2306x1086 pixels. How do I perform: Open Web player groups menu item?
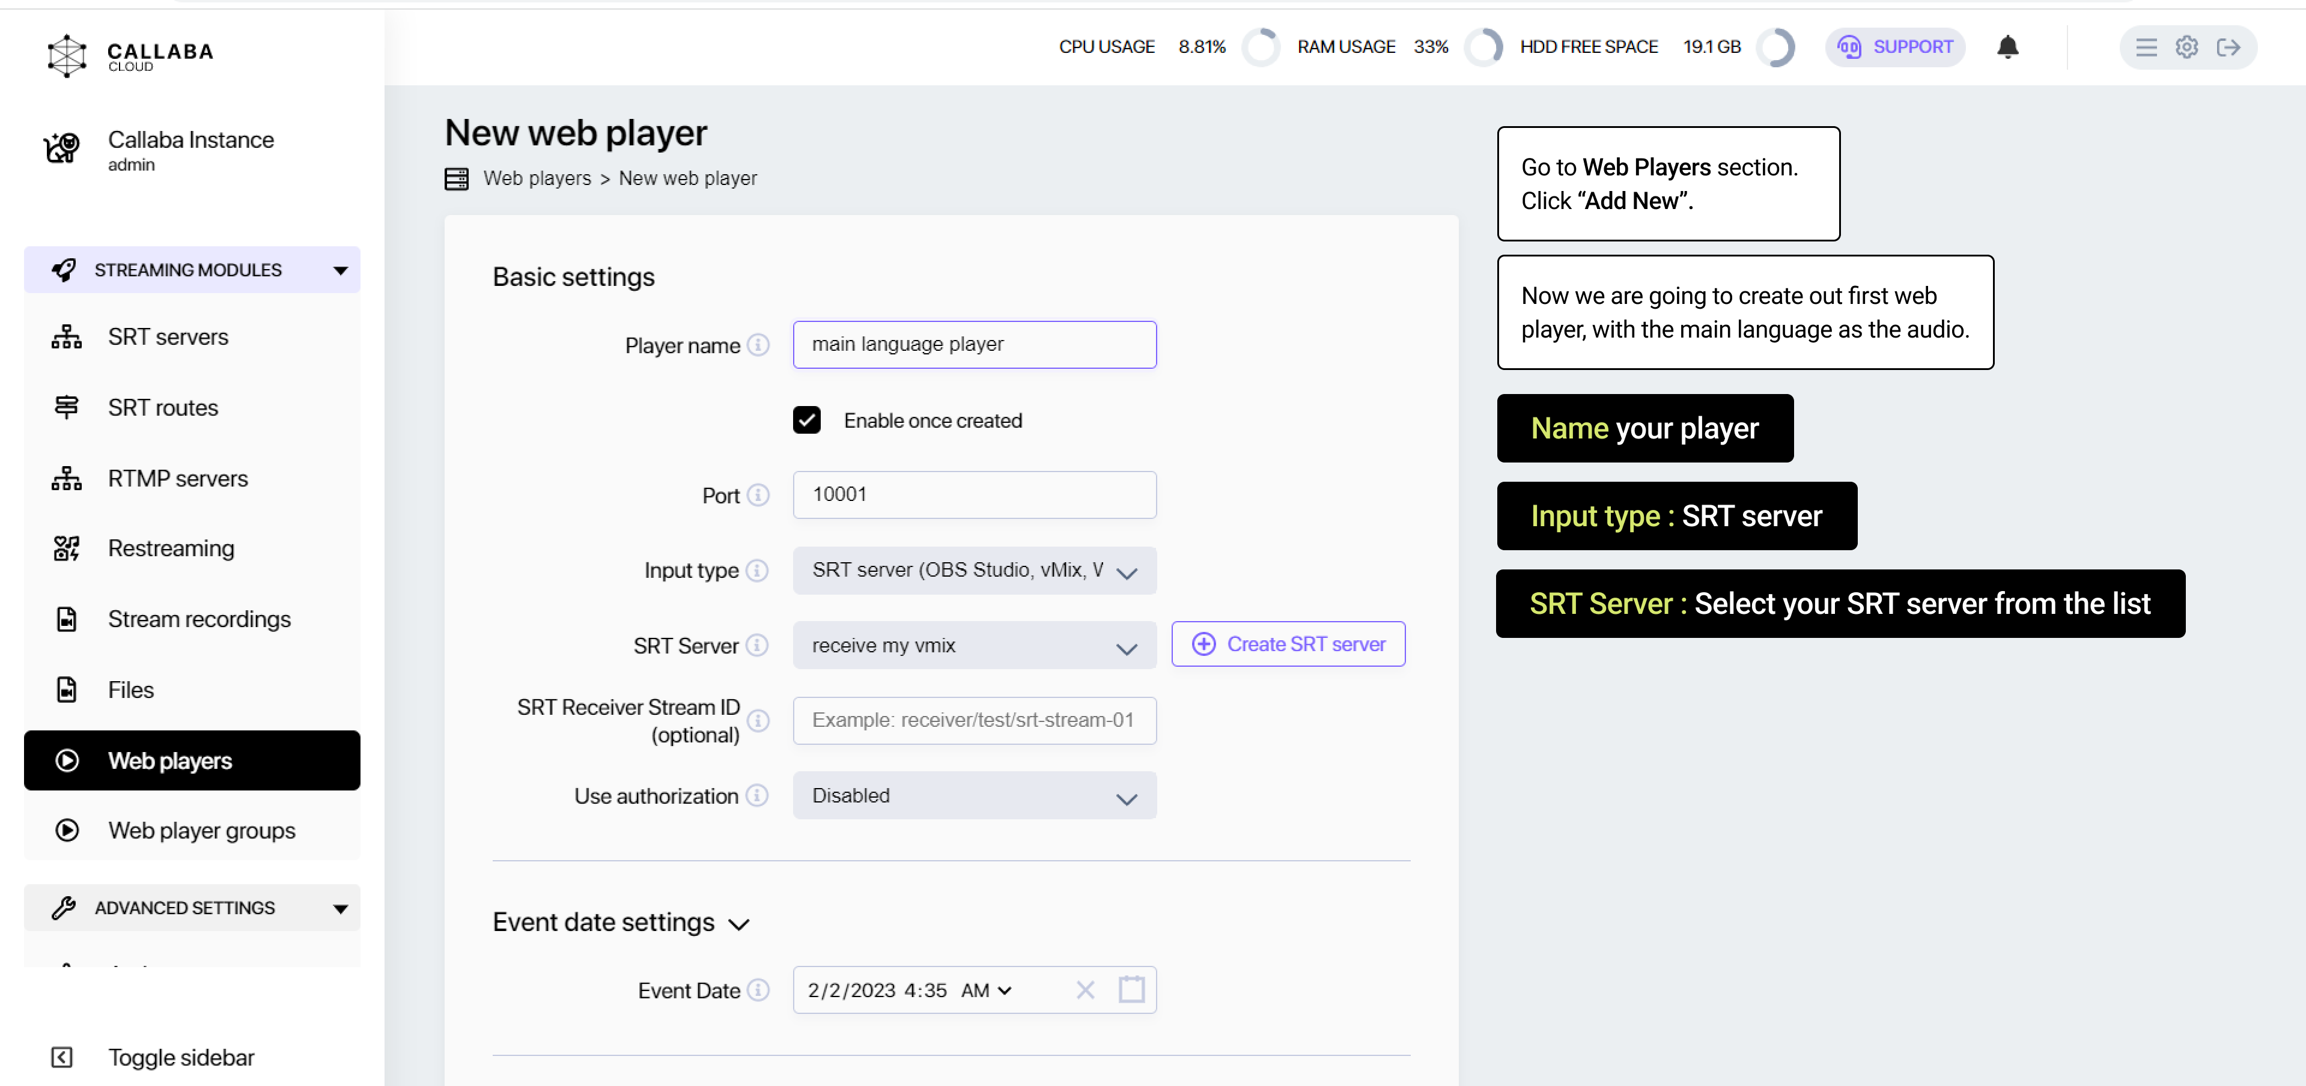[x=201, y=830]
